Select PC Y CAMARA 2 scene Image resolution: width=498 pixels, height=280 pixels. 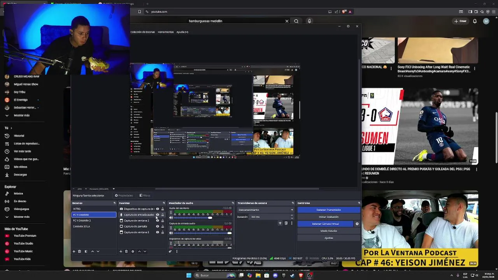pos(94,220)
